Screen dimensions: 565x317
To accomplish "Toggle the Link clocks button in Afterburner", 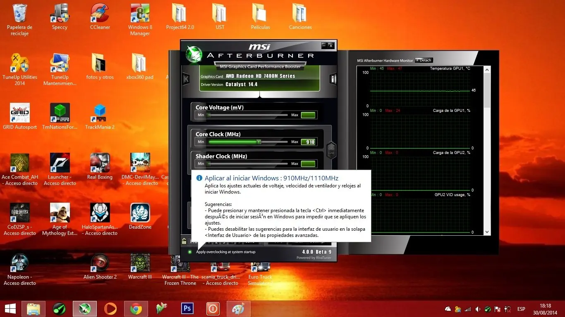I will click(331, 149).
